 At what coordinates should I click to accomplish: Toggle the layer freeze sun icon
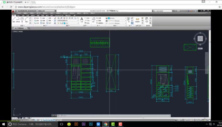point(60,23)
